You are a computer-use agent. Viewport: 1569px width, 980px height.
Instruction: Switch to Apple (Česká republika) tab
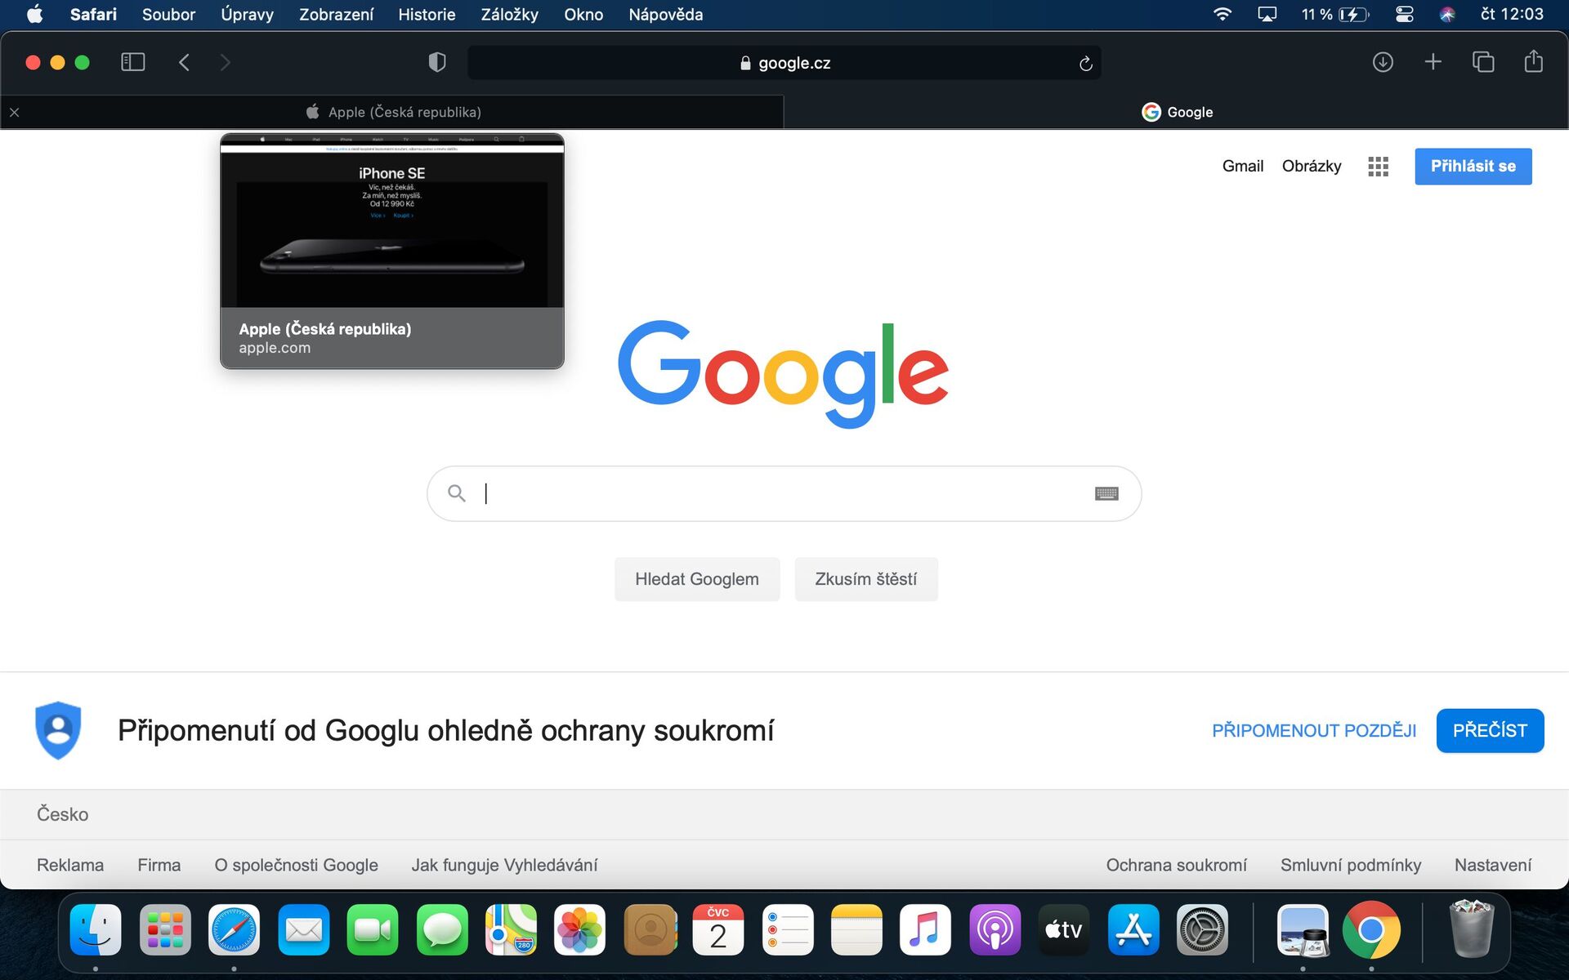click(x=404, y=112)
